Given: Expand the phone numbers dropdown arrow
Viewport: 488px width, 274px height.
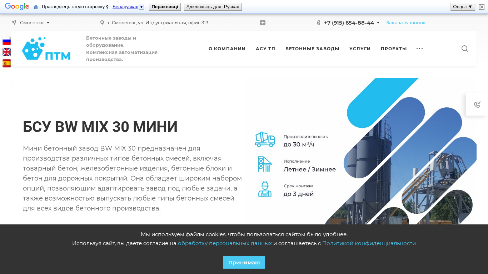Looking at the screenshot, I should click(378, 23).
